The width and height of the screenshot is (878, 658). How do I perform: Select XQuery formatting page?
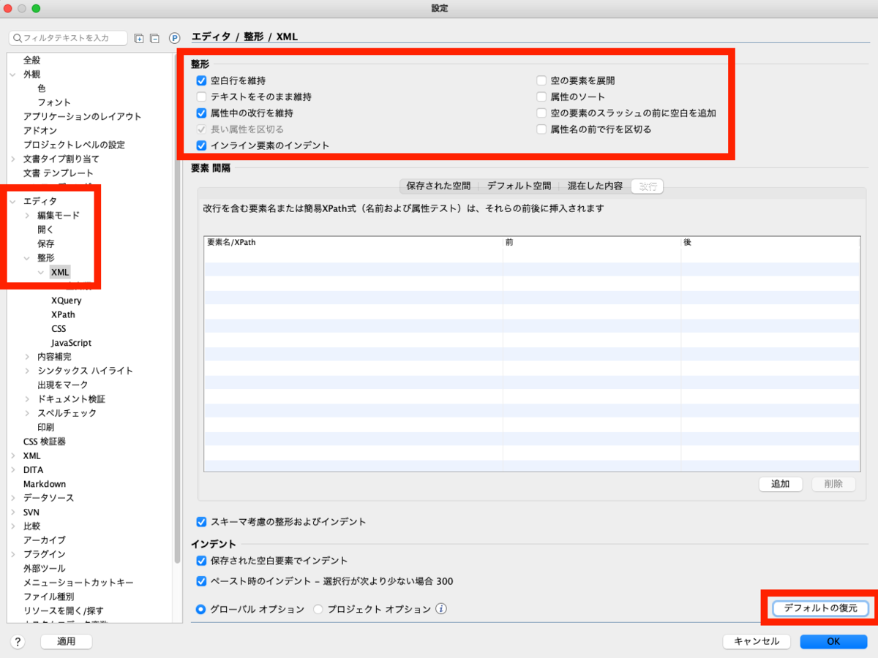pyautogui.click(x=66, y=300)
